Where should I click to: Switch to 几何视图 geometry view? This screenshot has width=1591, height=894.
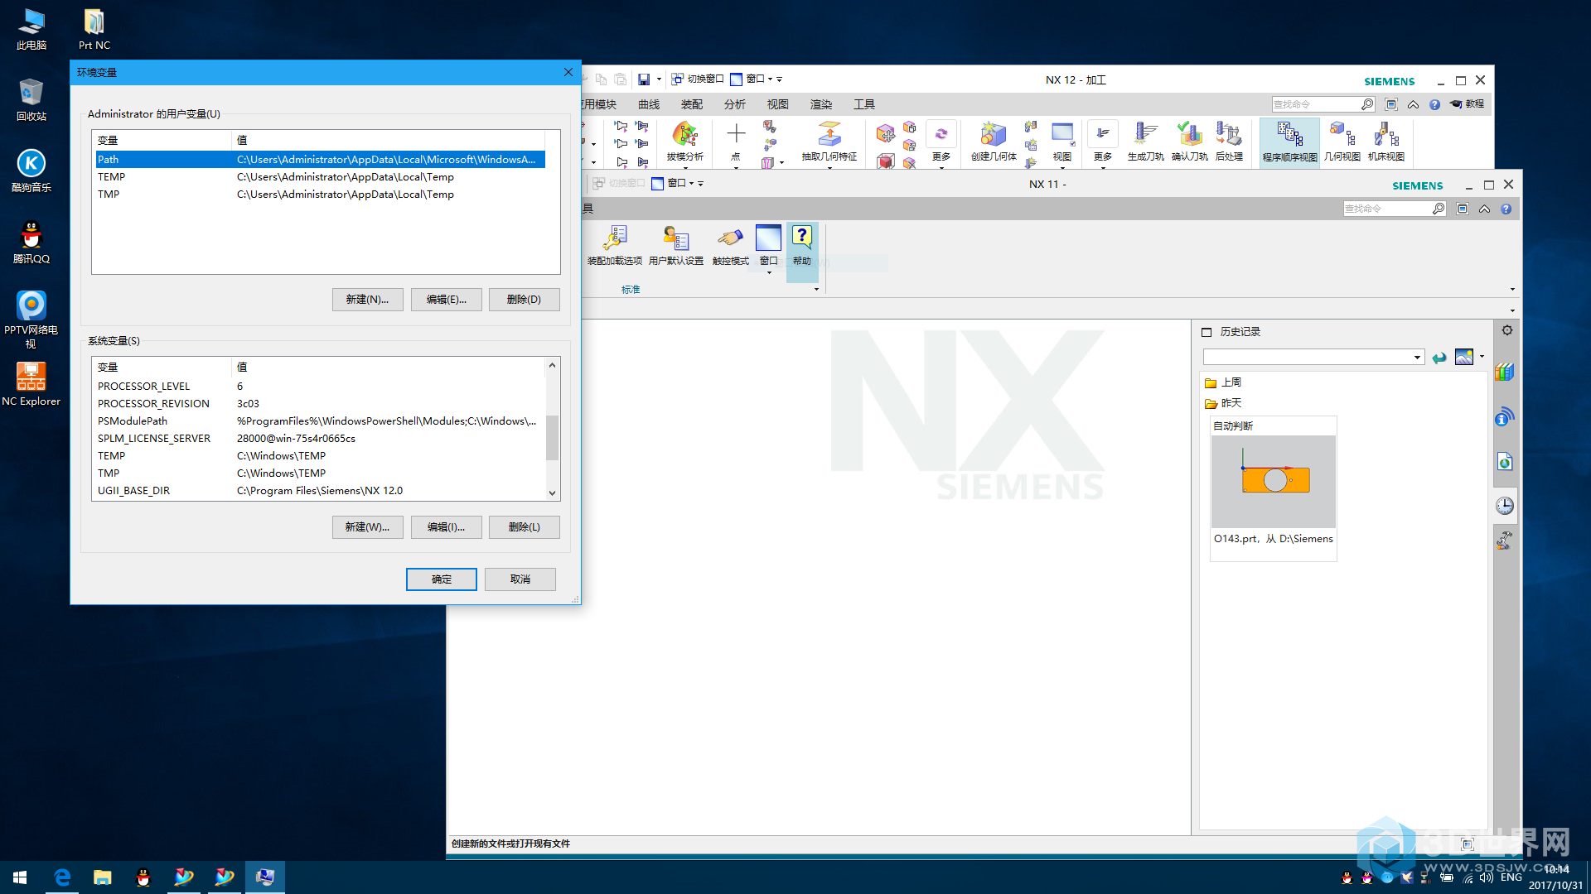point(1342,142)
